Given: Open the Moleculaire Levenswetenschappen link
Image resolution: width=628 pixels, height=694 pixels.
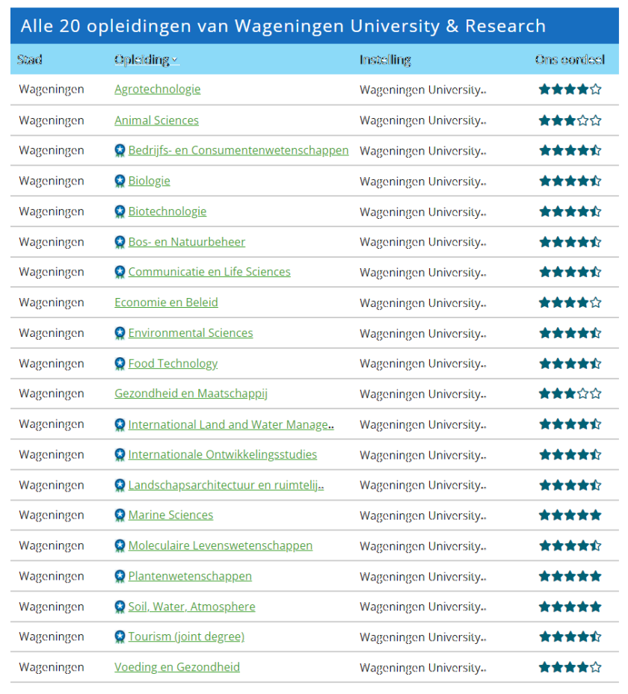Looking at the screenshot, I should coord(221,546).
